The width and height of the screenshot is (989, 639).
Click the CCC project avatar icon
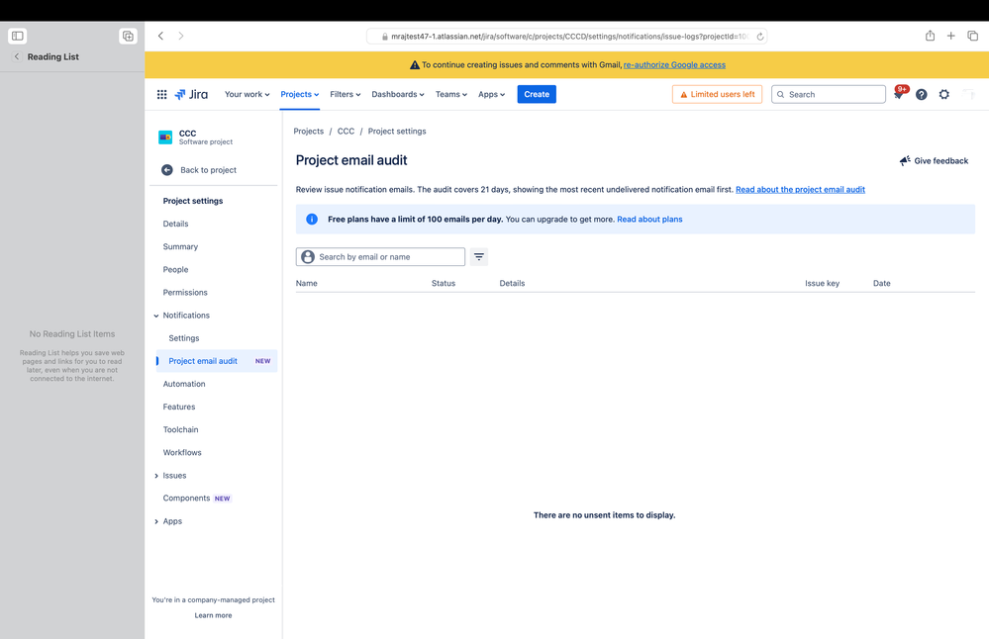[x=164, y=137]
